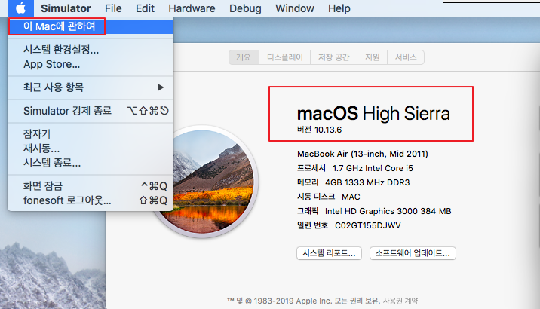
Task: Choose 시스템 종료... to shut down
Action: tap(91, 163)
